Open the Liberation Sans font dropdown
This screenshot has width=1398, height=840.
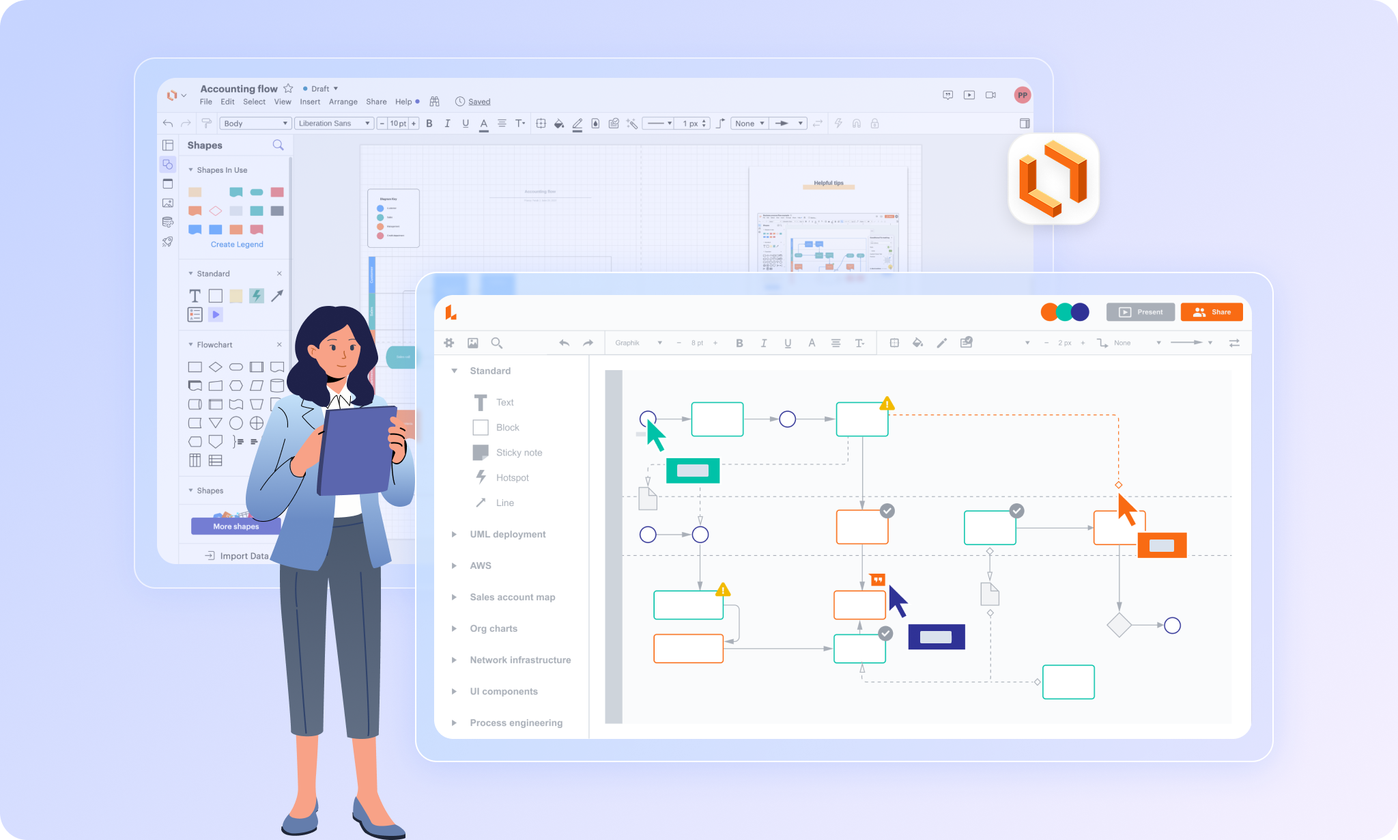point(334,124)
